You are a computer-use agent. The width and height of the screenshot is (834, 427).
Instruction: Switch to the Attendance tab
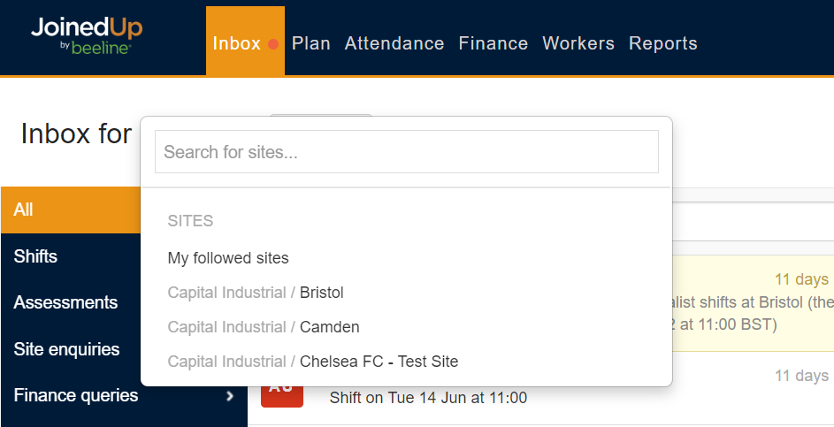coord(394,43)
